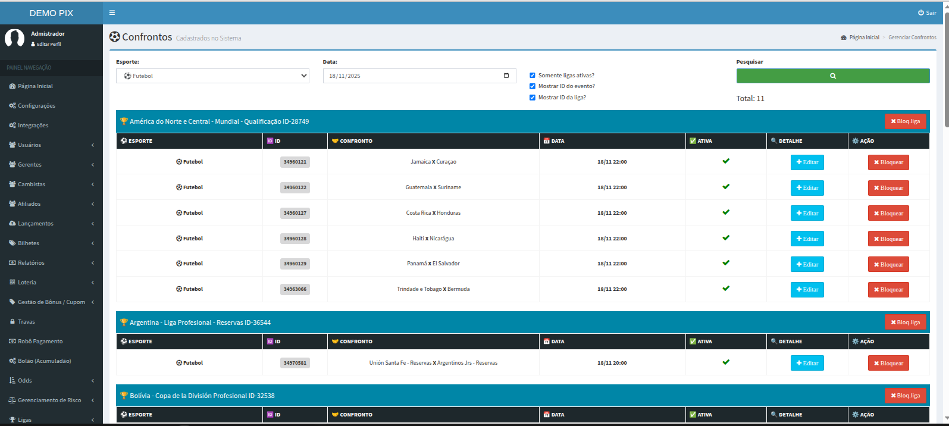Click the administrator profile avatar
The height and width of the screenshot is (426, 949).
tap(14, 39)
